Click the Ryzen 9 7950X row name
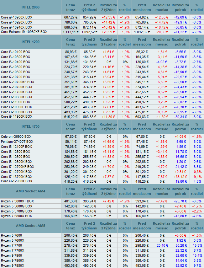This screenshot has height=268, width=204. 13,265
